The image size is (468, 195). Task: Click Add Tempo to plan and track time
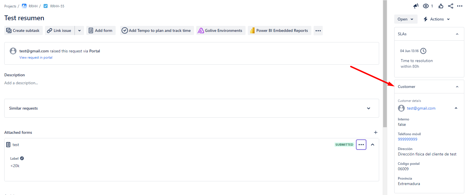(156, 30)
